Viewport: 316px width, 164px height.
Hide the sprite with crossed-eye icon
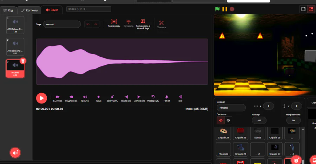click(228, 120)
